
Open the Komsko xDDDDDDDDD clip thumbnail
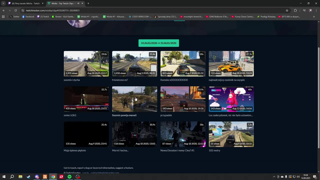click(183, 64)
